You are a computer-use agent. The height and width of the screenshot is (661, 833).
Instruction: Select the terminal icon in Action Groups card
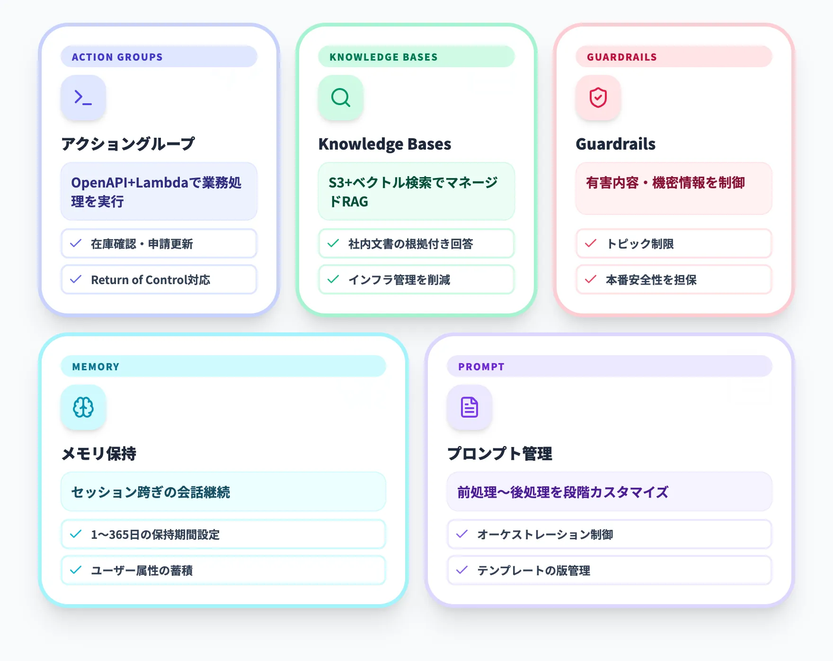tap(83, 98)
